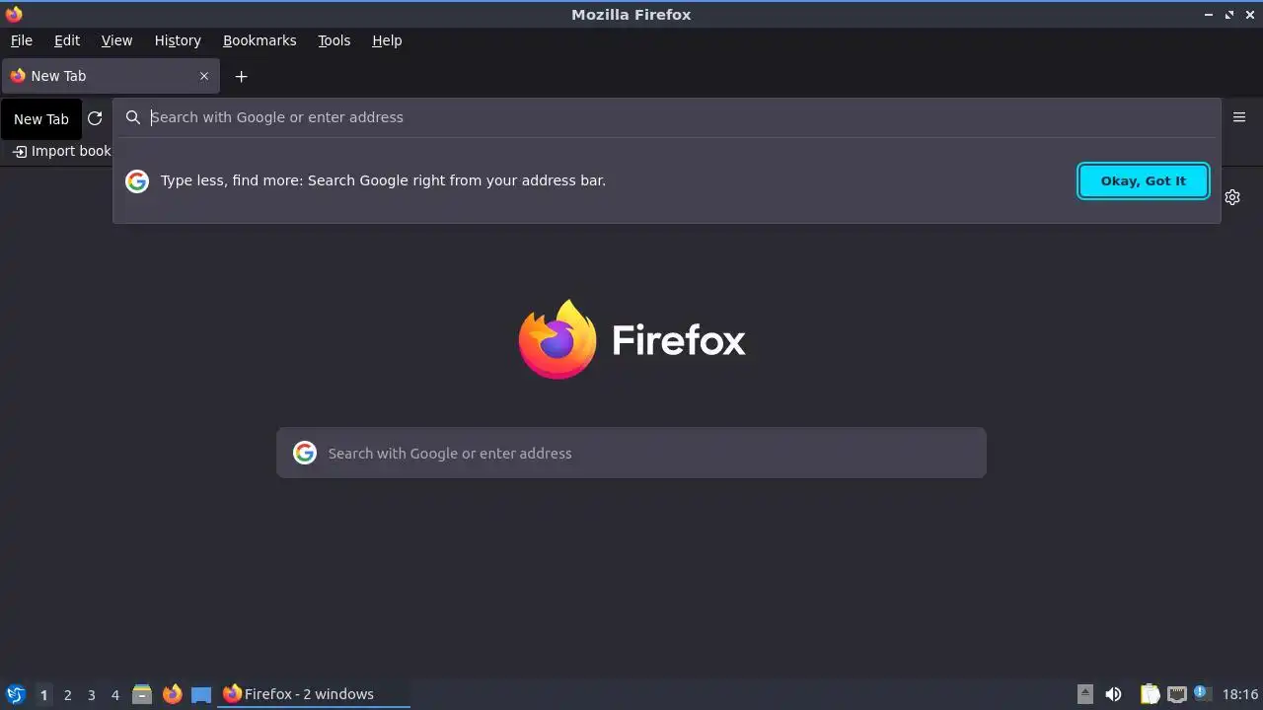This screenshot has width=1263, height=710.
Task: Open the File menu
Action: 21,40
